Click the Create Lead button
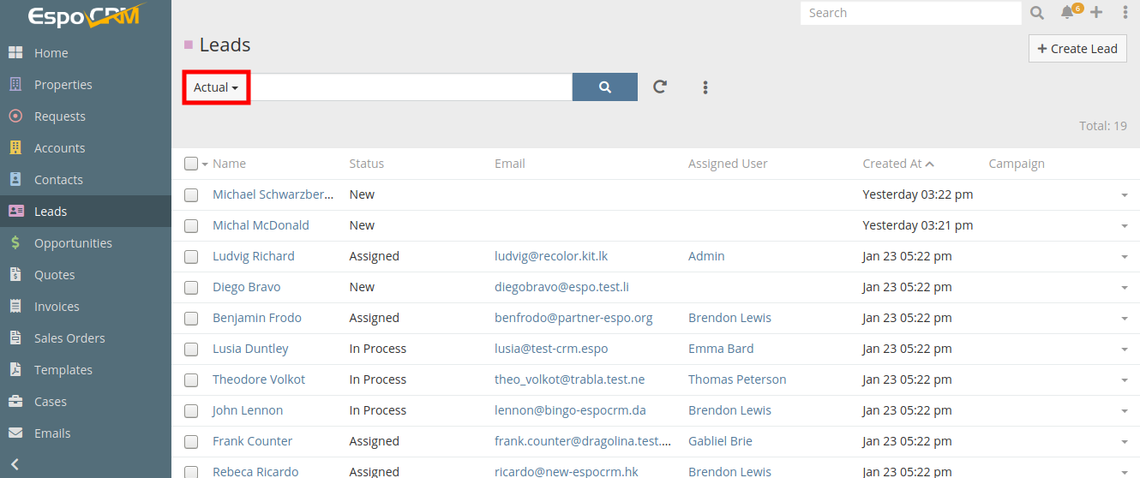This screenshot has width=1140, height=478. point(1077,49)
